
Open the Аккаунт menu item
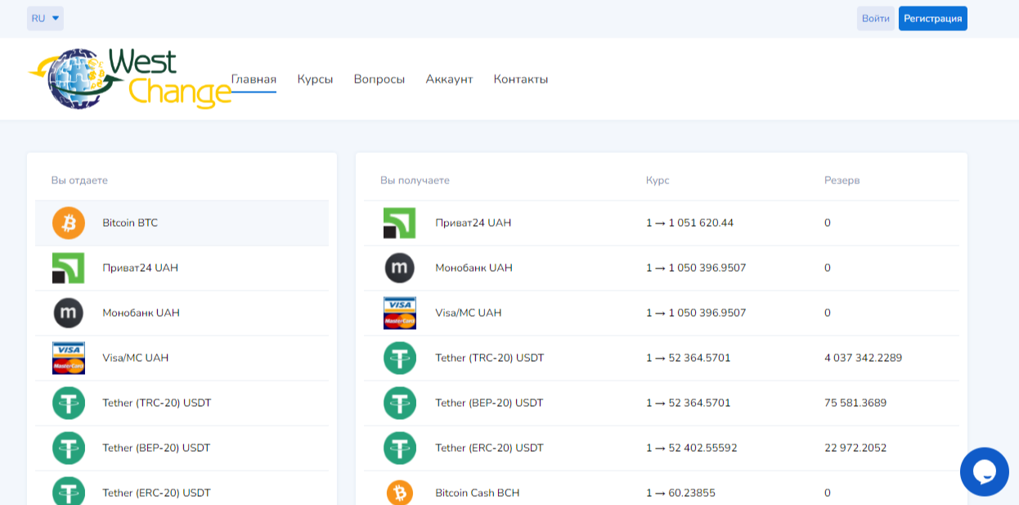[x=449, y=79]
